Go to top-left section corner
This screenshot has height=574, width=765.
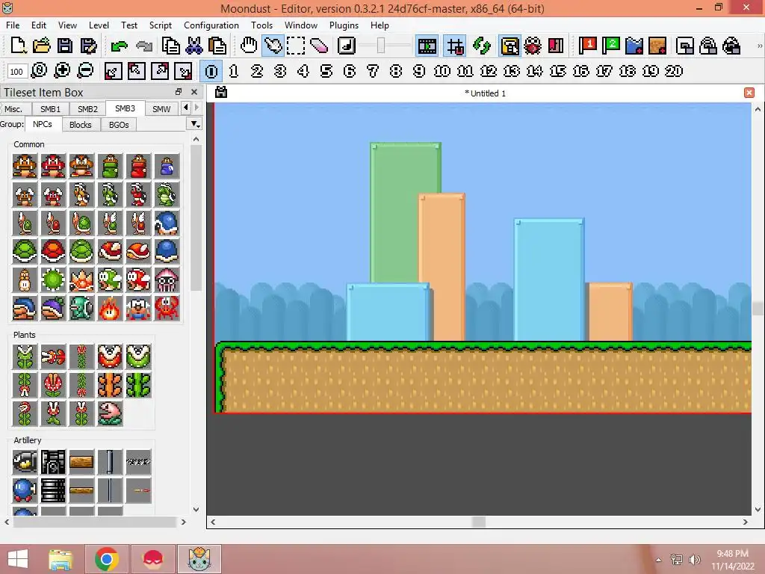click(x=136, y=71)
